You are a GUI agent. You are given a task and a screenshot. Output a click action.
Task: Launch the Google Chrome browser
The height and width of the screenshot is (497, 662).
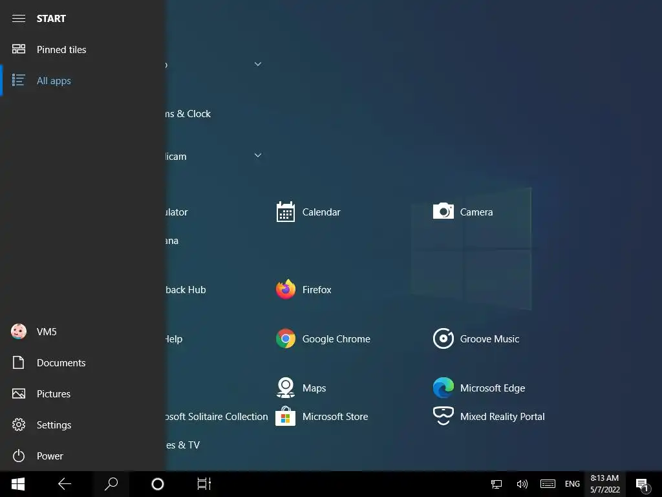pyautogui.click(x=323, y=339)
